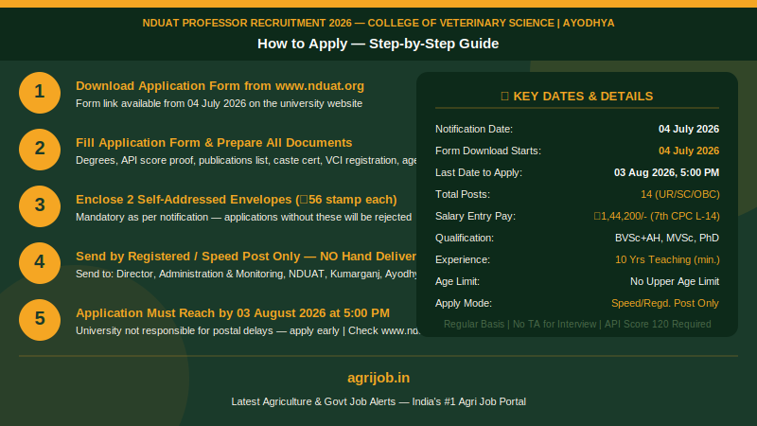Image resolution: width=757 pixels, height=426 pixels.
Task: Click the step 3 number circle
Action: click(40, 206)
